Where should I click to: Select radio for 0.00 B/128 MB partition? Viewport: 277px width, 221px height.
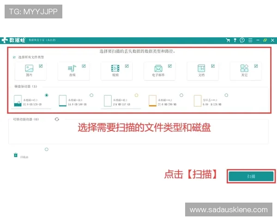pyautogui.click(x=226, y=95)
